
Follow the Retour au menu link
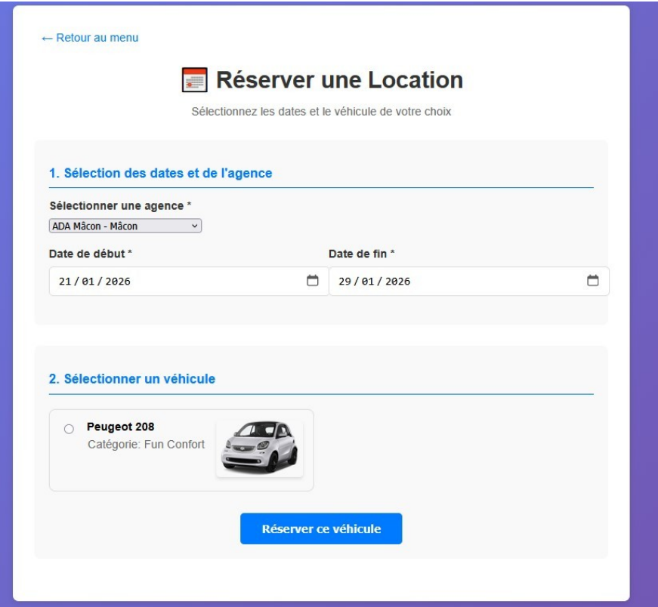pos(90,36)
